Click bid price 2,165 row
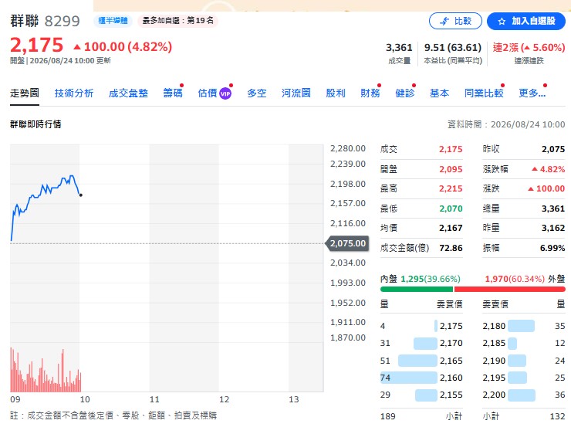571x434 pixels. (x=421, y=361)
